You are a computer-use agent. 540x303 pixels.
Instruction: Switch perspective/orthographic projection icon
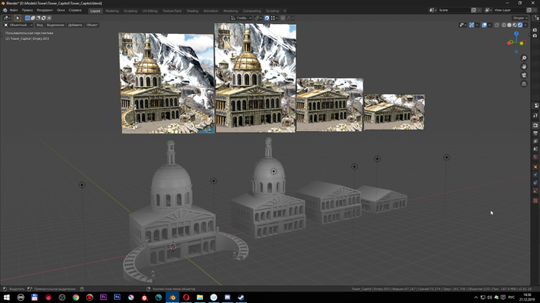524,84
